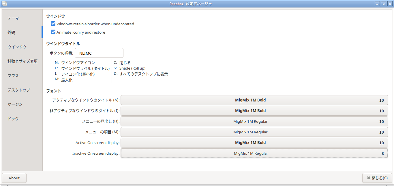Close window using the title bar X icon
The height and width of the screenshot is (186, 394).
[389, 4]
